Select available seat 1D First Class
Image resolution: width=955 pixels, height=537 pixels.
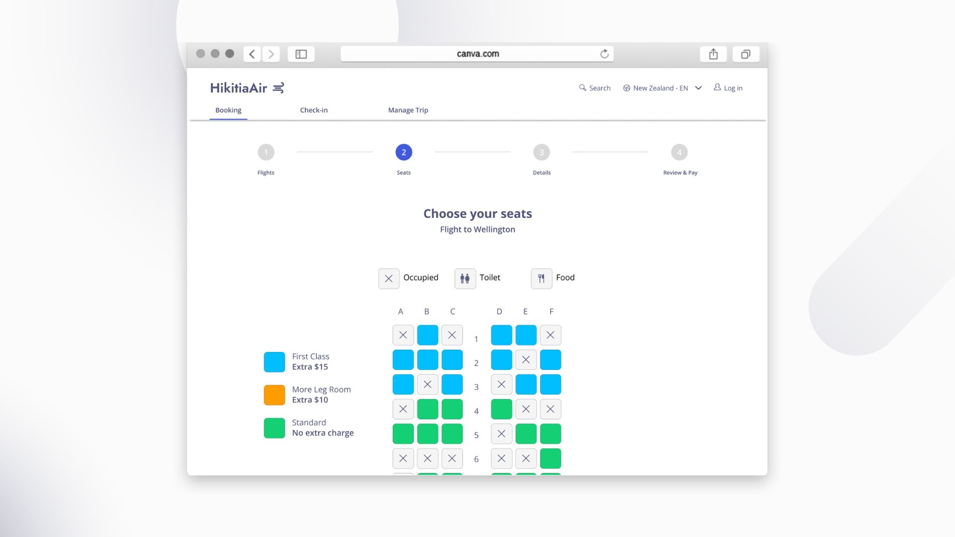click(500, 335)
